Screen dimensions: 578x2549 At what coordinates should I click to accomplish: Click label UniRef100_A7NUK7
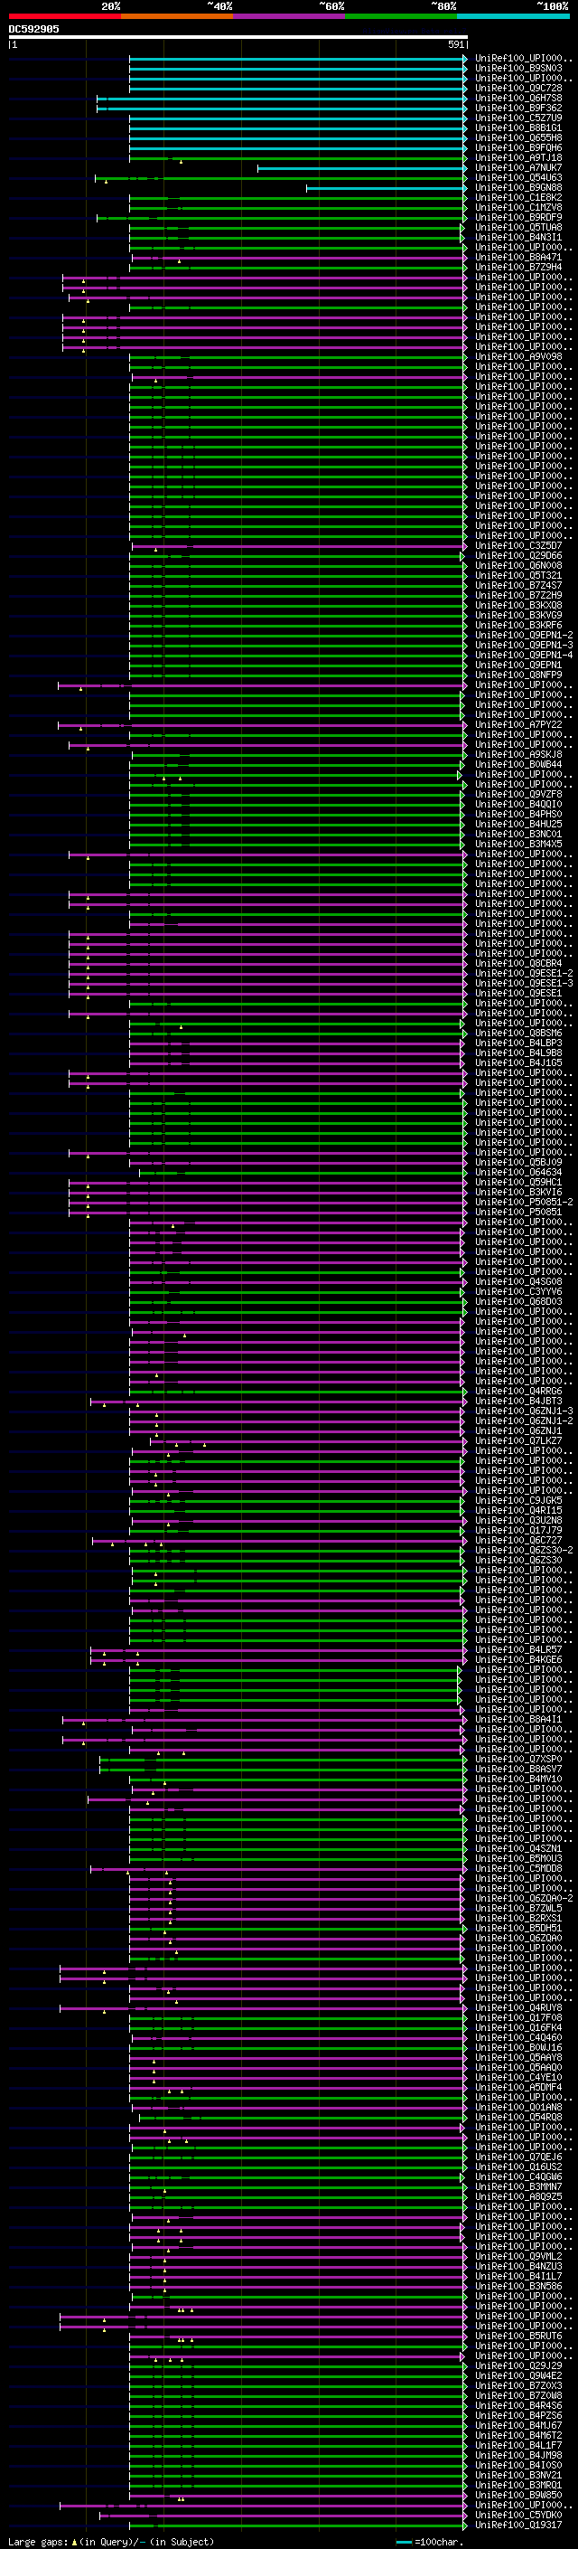518,168
